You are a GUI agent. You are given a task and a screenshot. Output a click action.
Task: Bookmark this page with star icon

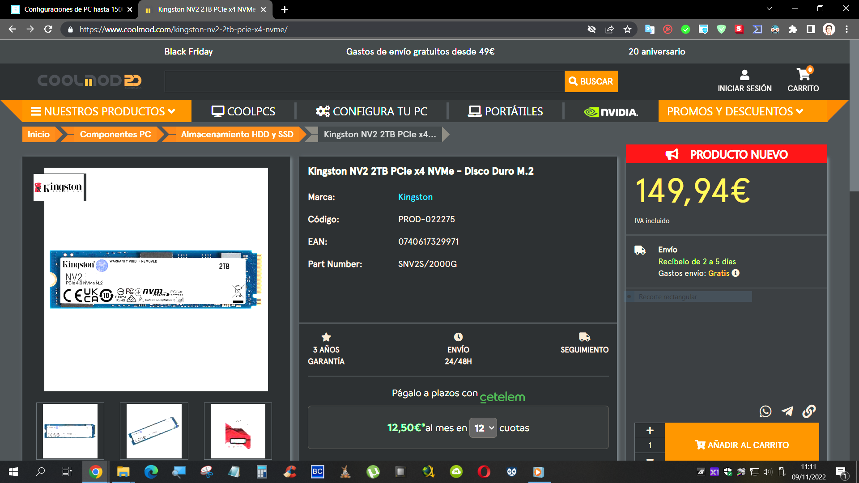pos(627,30)
